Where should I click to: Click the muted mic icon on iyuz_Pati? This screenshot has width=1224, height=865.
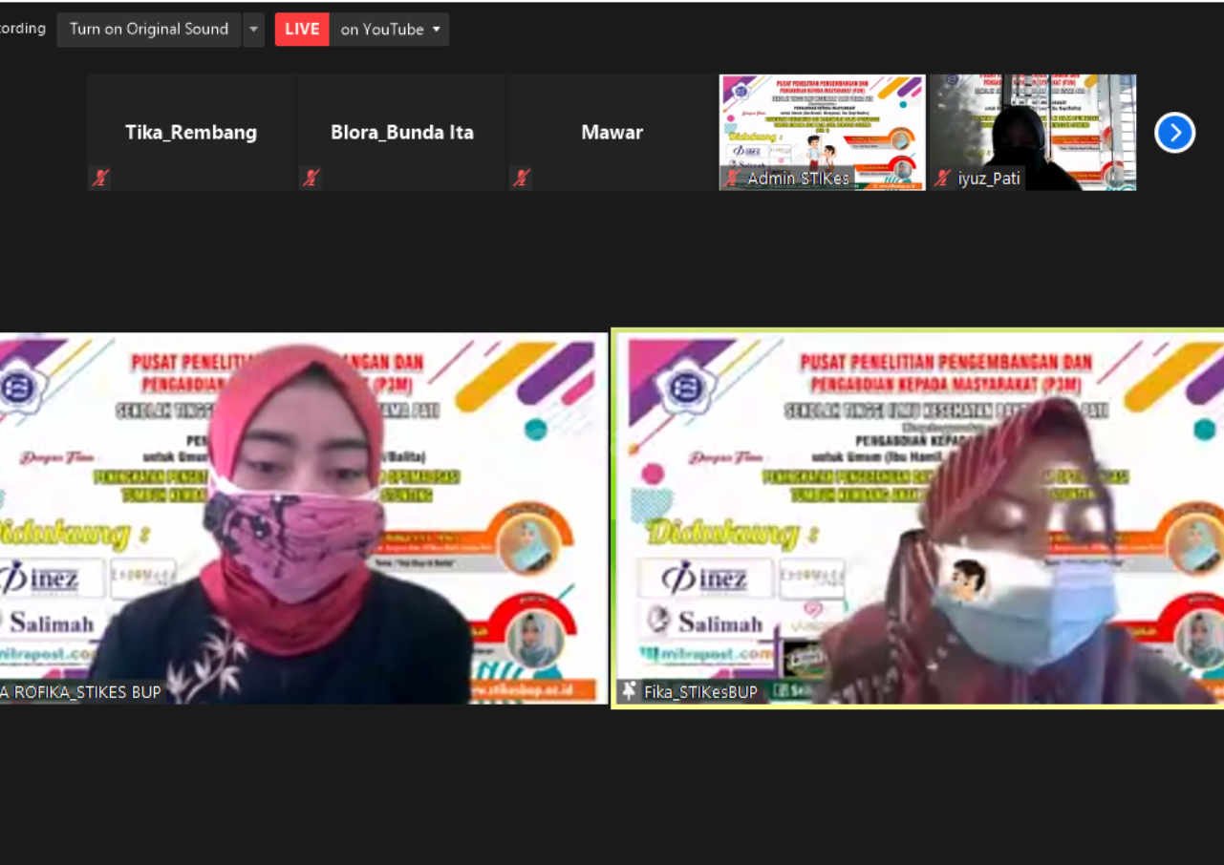tap(943, 179)
